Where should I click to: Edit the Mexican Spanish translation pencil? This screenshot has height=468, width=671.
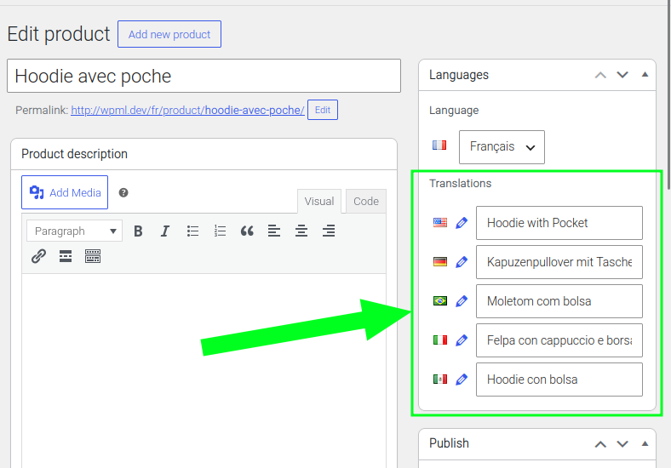pos(462,380)
